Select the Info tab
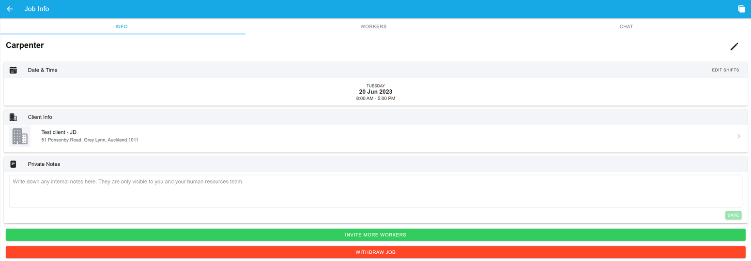The image size is (751, 261). 122,27
